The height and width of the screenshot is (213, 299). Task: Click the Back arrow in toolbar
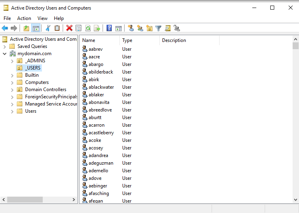[x=5, y=28]
